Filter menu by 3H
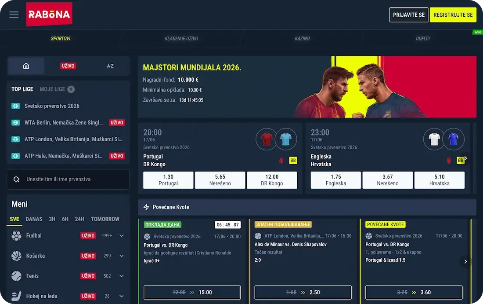 (x=52, y=219)
